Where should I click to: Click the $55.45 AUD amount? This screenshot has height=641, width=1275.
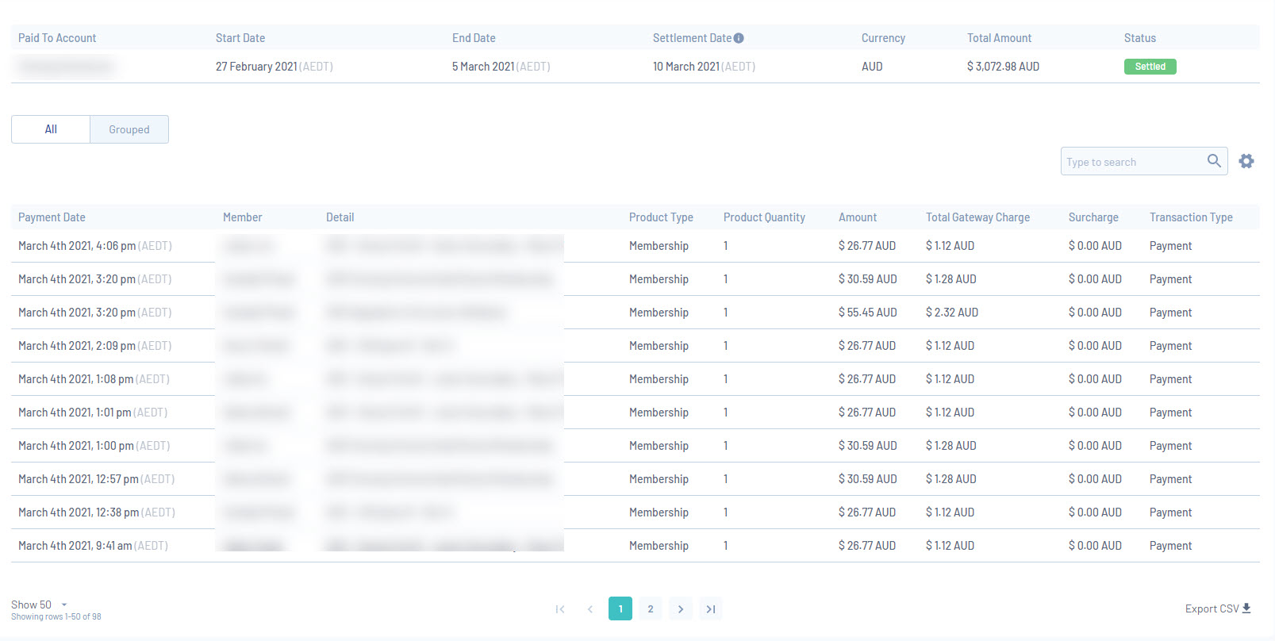point(868,313)
